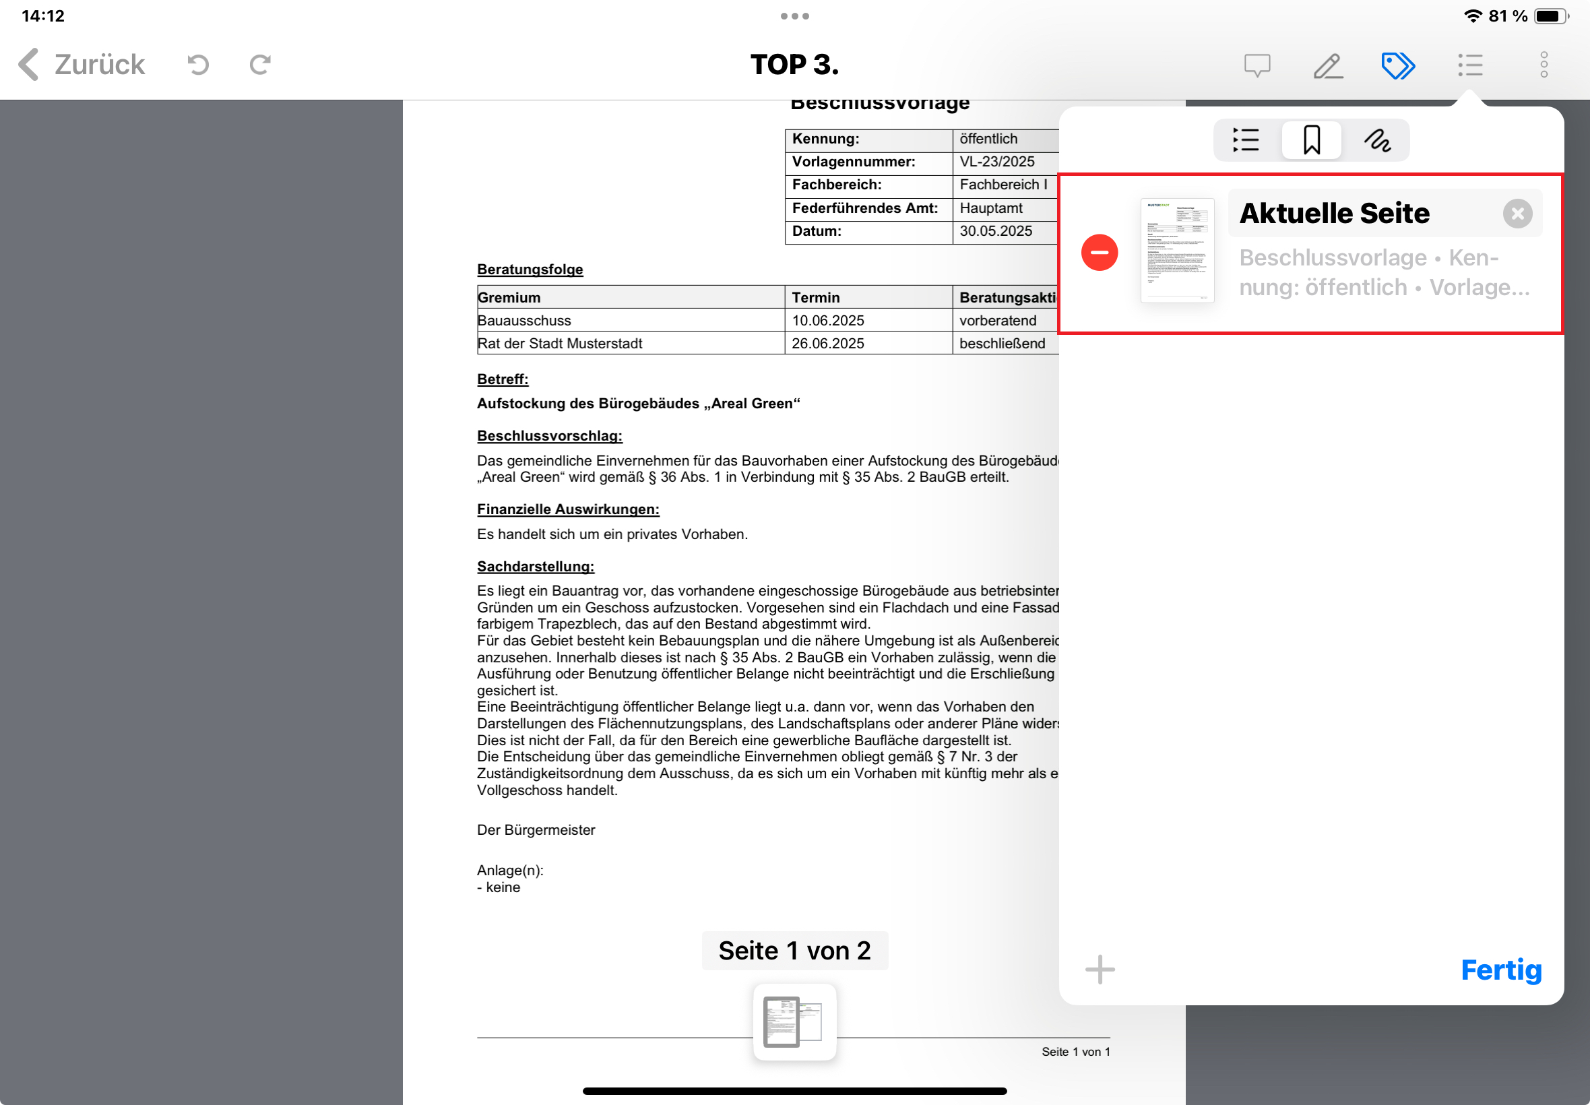Tap the undo arrow icon

pyautogui.click(x=198, y=65)
